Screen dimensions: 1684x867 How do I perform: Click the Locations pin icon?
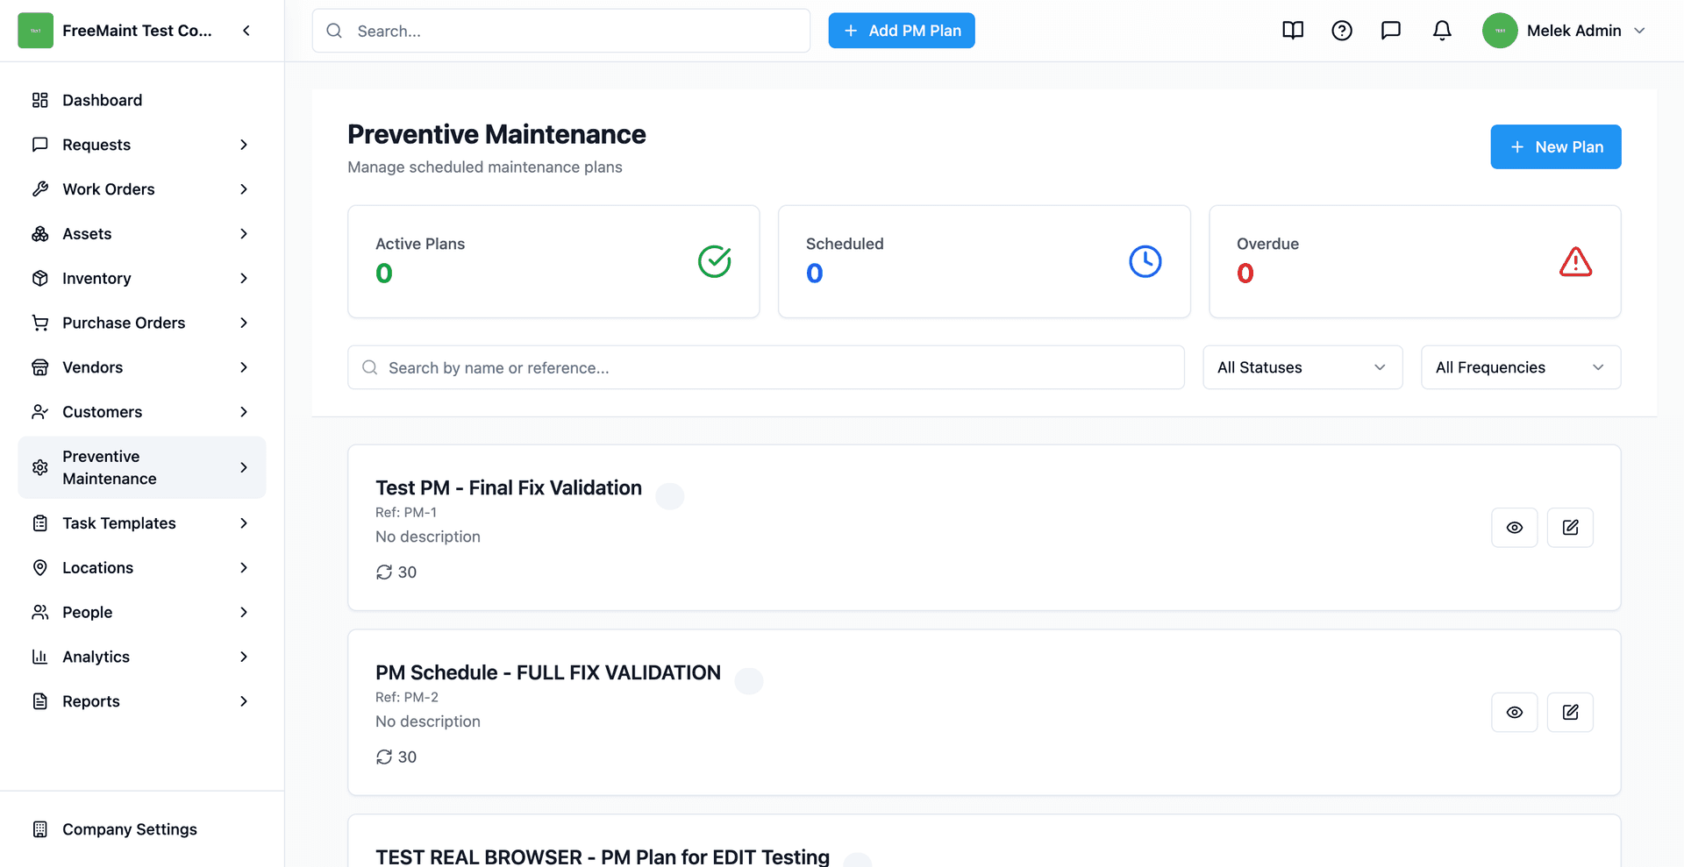(40, 567)
